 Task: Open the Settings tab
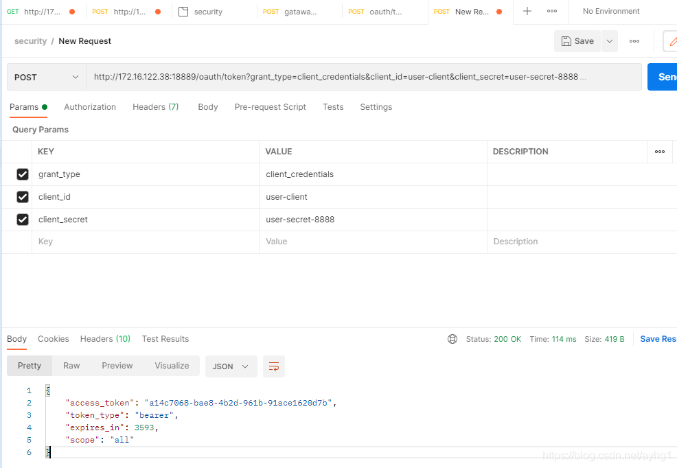coord(376,107)
